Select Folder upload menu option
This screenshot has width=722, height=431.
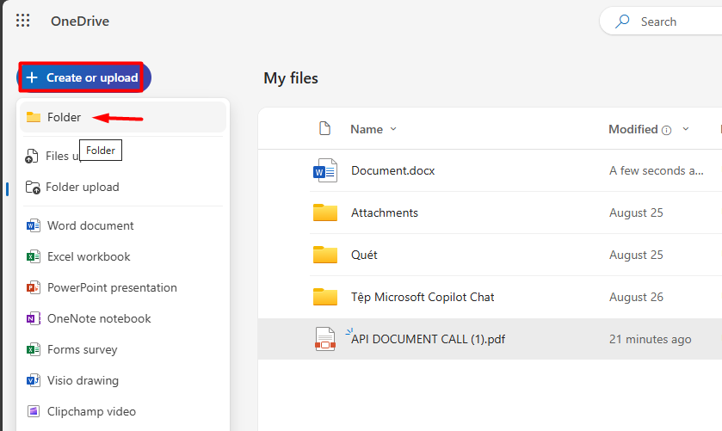point(82,187)
